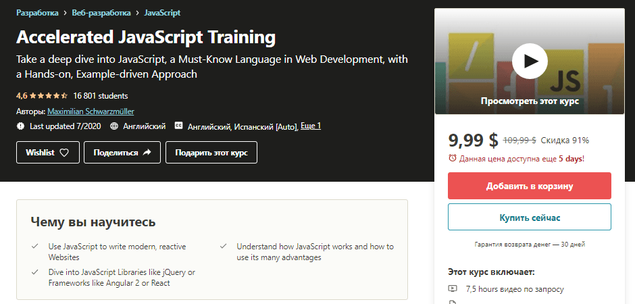Screen dimensions: 635x304
Task: Click the Last updated 7/2020 text
Action: [66, 126]
